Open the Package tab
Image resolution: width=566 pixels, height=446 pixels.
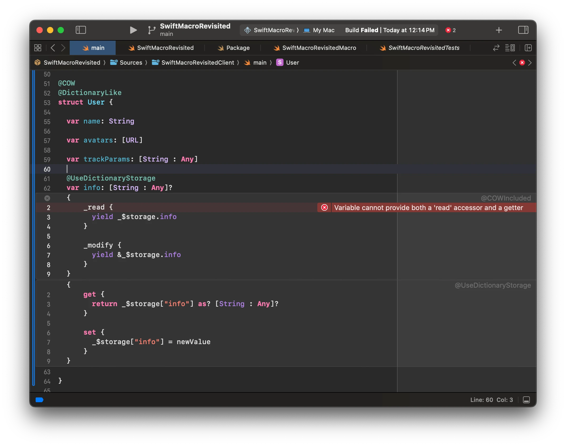click(x=233, y=48)
